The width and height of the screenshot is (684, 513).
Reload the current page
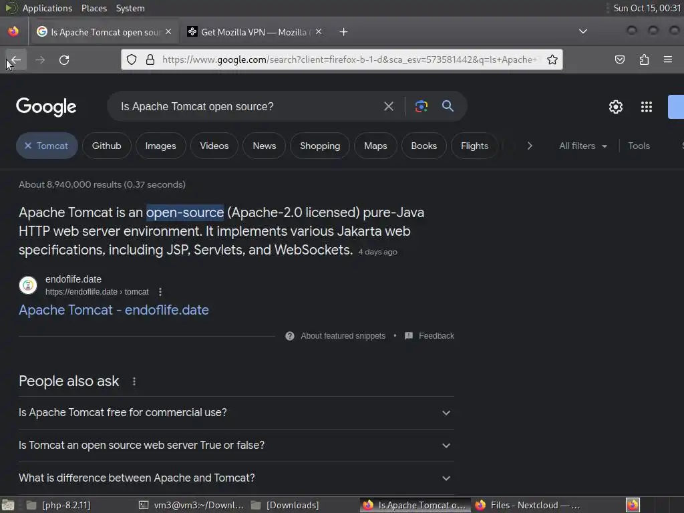pyautogui.click(x=64, y=59)
